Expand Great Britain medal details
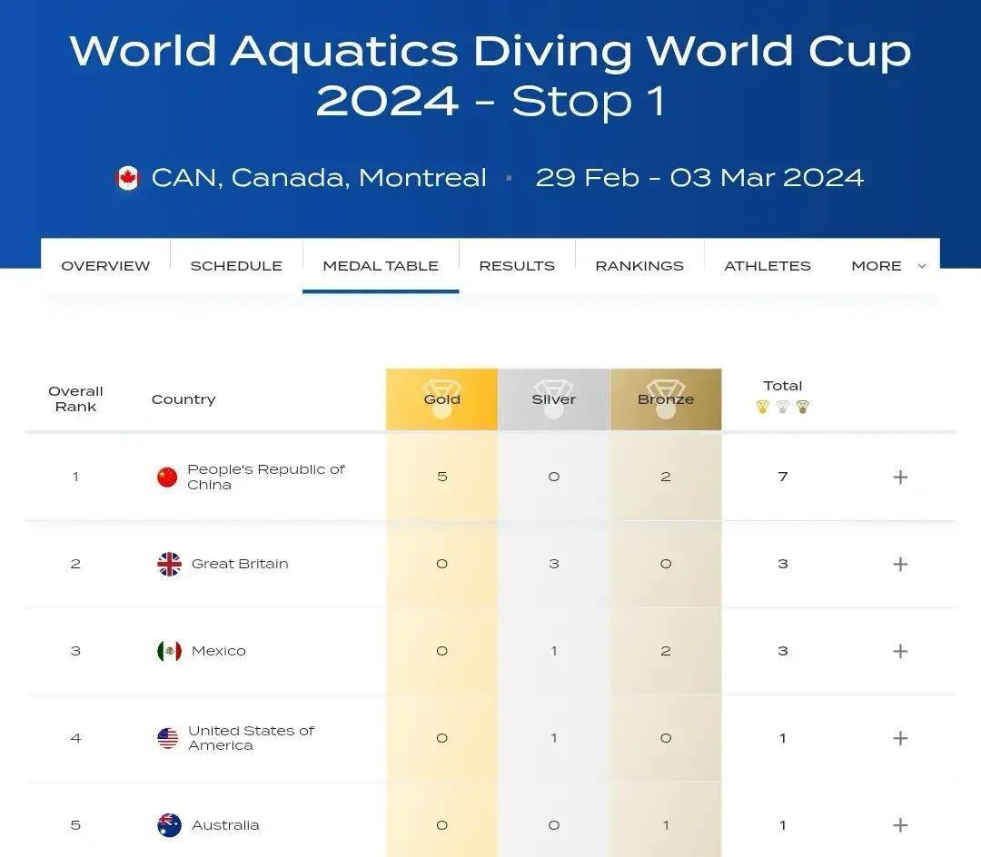Image resolution: width=981 pixels, height=857 pixels. 900,564
